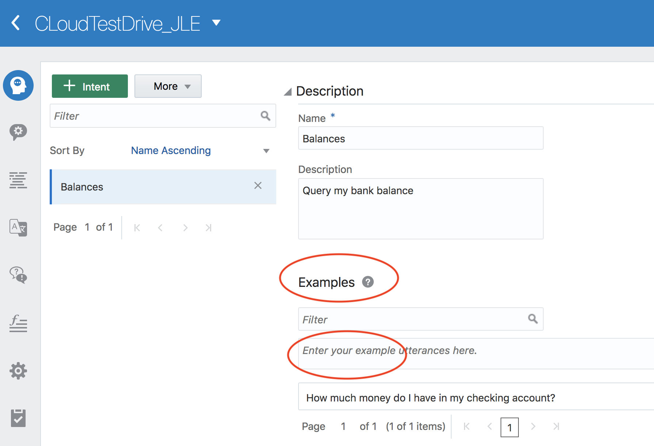Screen dimensions: 654x446
Task: Focus the intents Filter field
Action: [x=163, y=116]
